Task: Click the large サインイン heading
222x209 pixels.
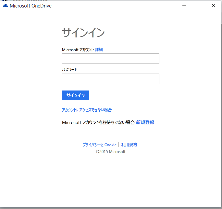Action: (83, 32)
